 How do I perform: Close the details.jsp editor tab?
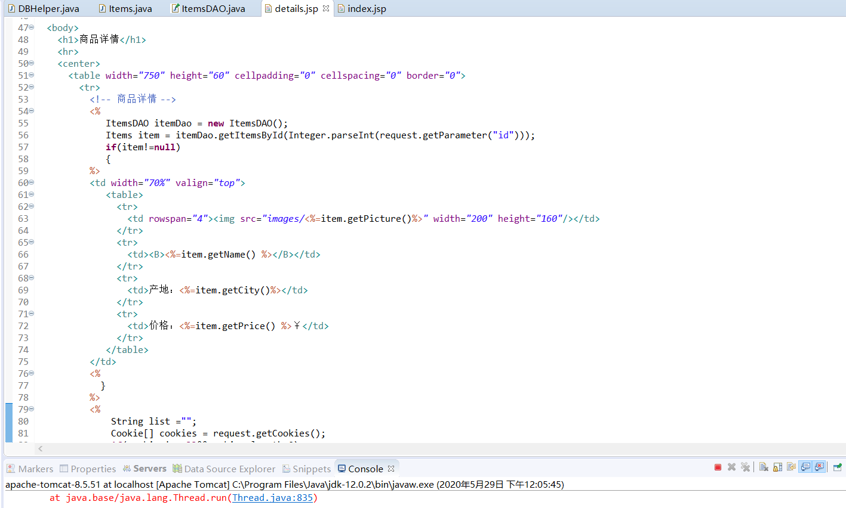pyautogui.click(x=326, y=8)
